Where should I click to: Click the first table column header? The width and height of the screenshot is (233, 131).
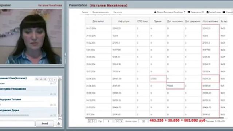pos(98,21)
